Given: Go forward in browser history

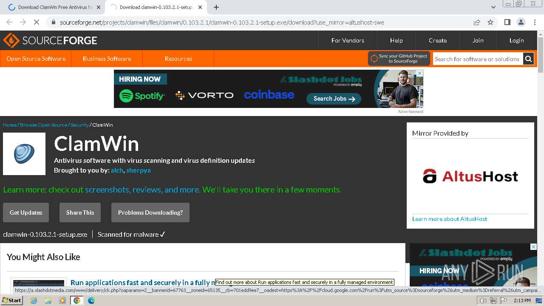Looking at the screenshot, I should pyautogui.click(x=23, y=22).
